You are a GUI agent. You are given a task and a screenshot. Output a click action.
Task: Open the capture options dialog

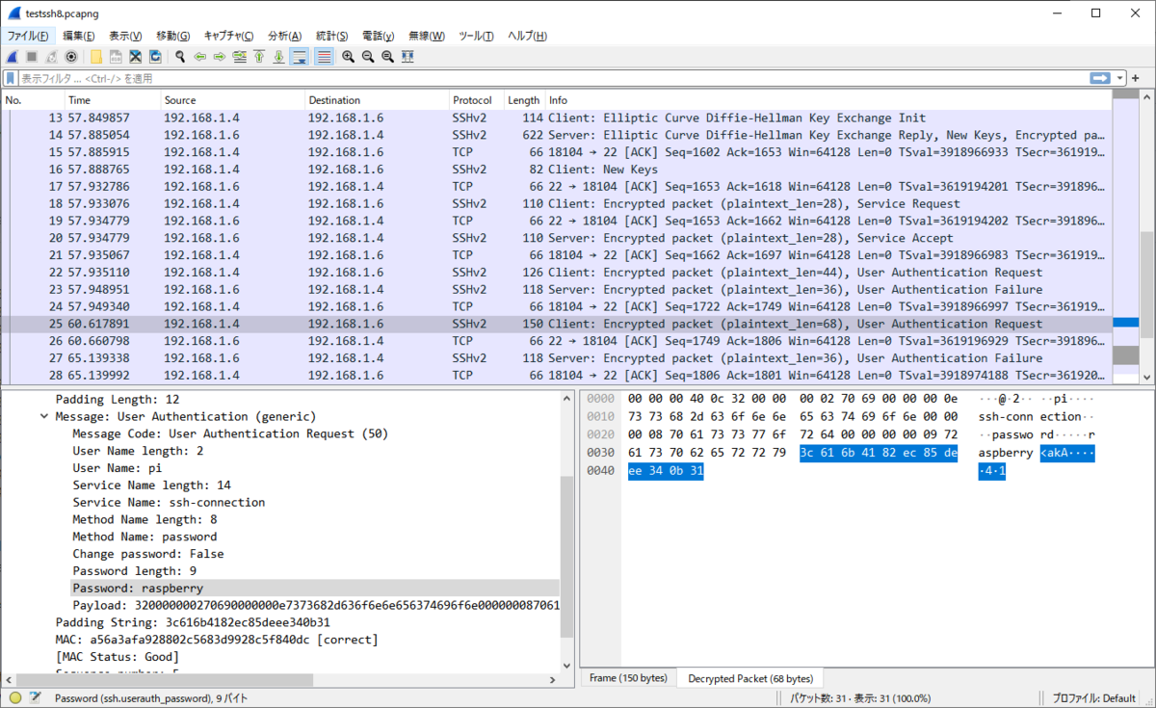(70, 56)
